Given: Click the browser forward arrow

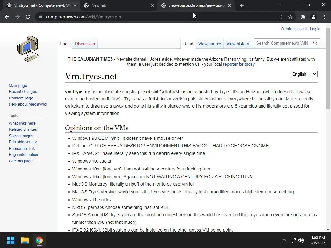Looking at the screenshot, I should (x=17, y=17).
